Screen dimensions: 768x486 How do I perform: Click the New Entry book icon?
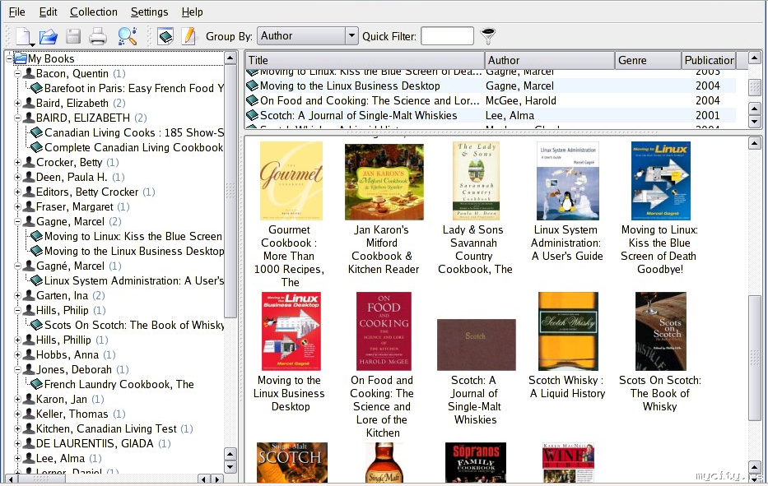(x=165, y=36)
